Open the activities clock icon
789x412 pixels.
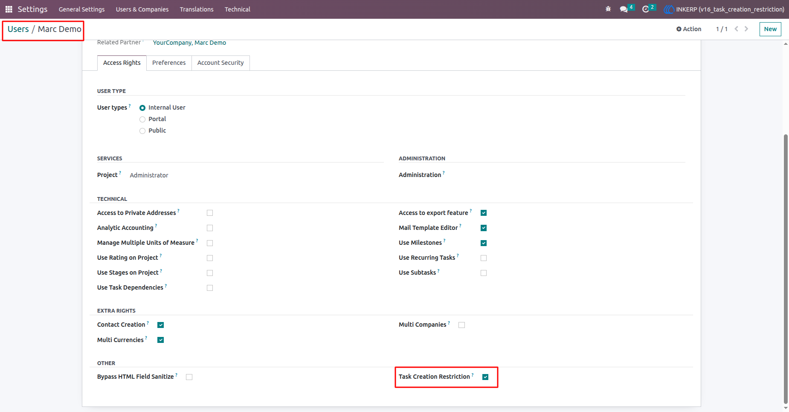point(645,9)
